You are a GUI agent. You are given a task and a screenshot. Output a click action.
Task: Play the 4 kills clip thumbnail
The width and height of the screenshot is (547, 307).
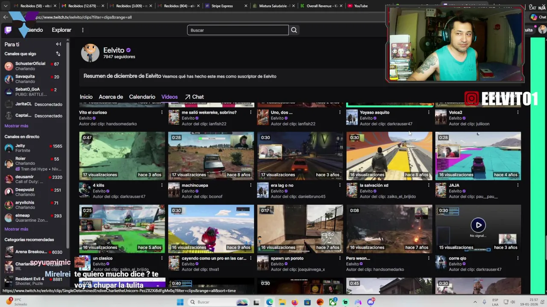pyautogui.click(x=122, y=156)
